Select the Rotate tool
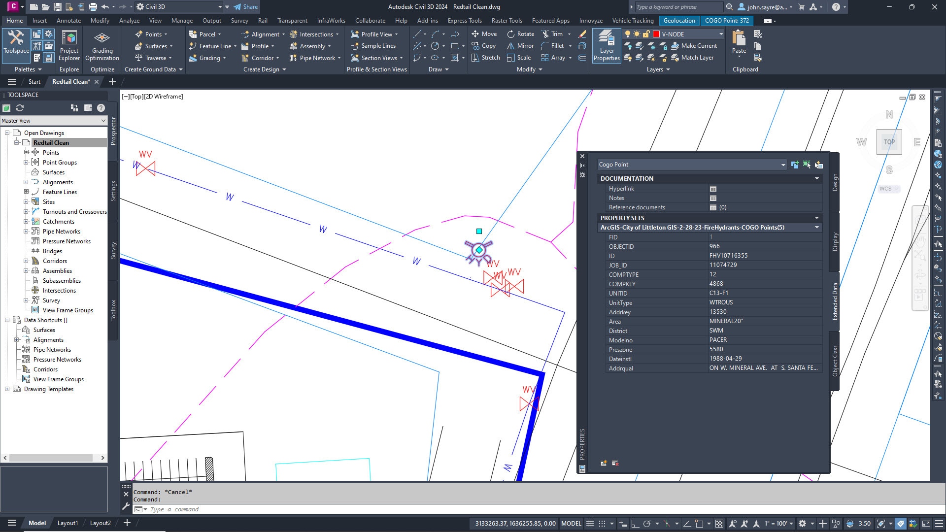946x532 pixels. coord(521,34)
